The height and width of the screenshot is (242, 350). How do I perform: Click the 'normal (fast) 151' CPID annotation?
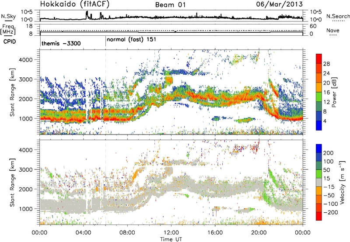131,40
